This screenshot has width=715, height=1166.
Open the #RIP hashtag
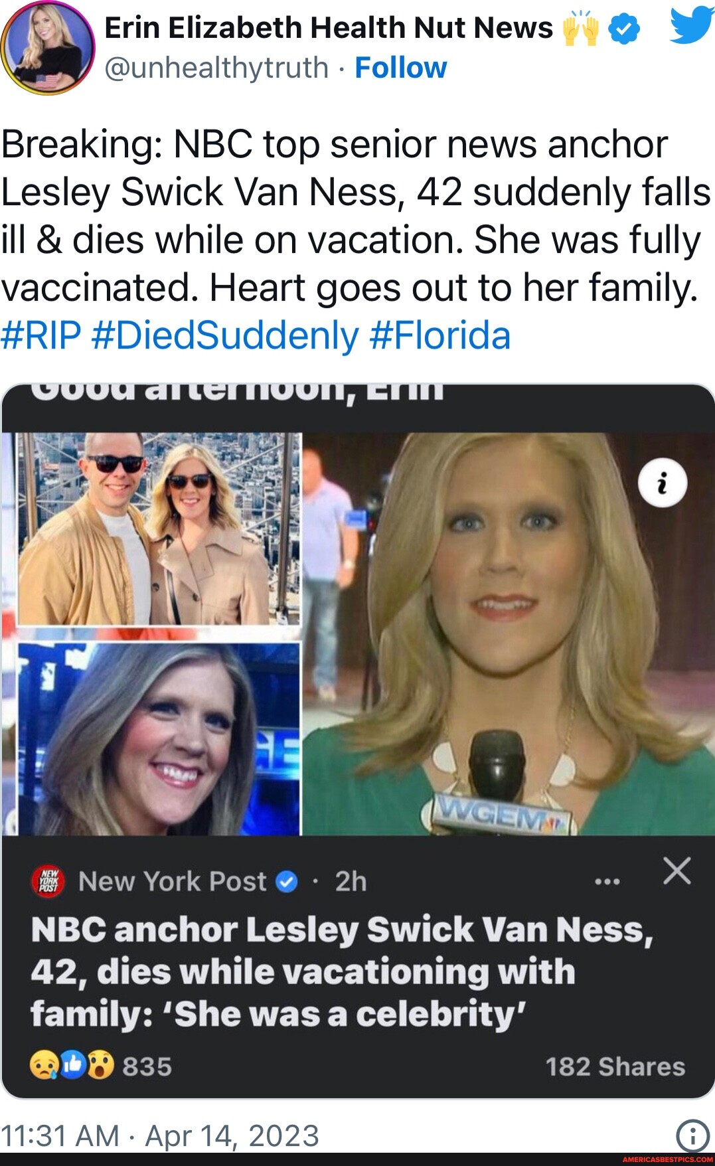[x=41, y=335]
